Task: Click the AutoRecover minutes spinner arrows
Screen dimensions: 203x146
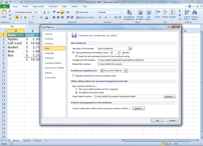Action: (119, 53)
